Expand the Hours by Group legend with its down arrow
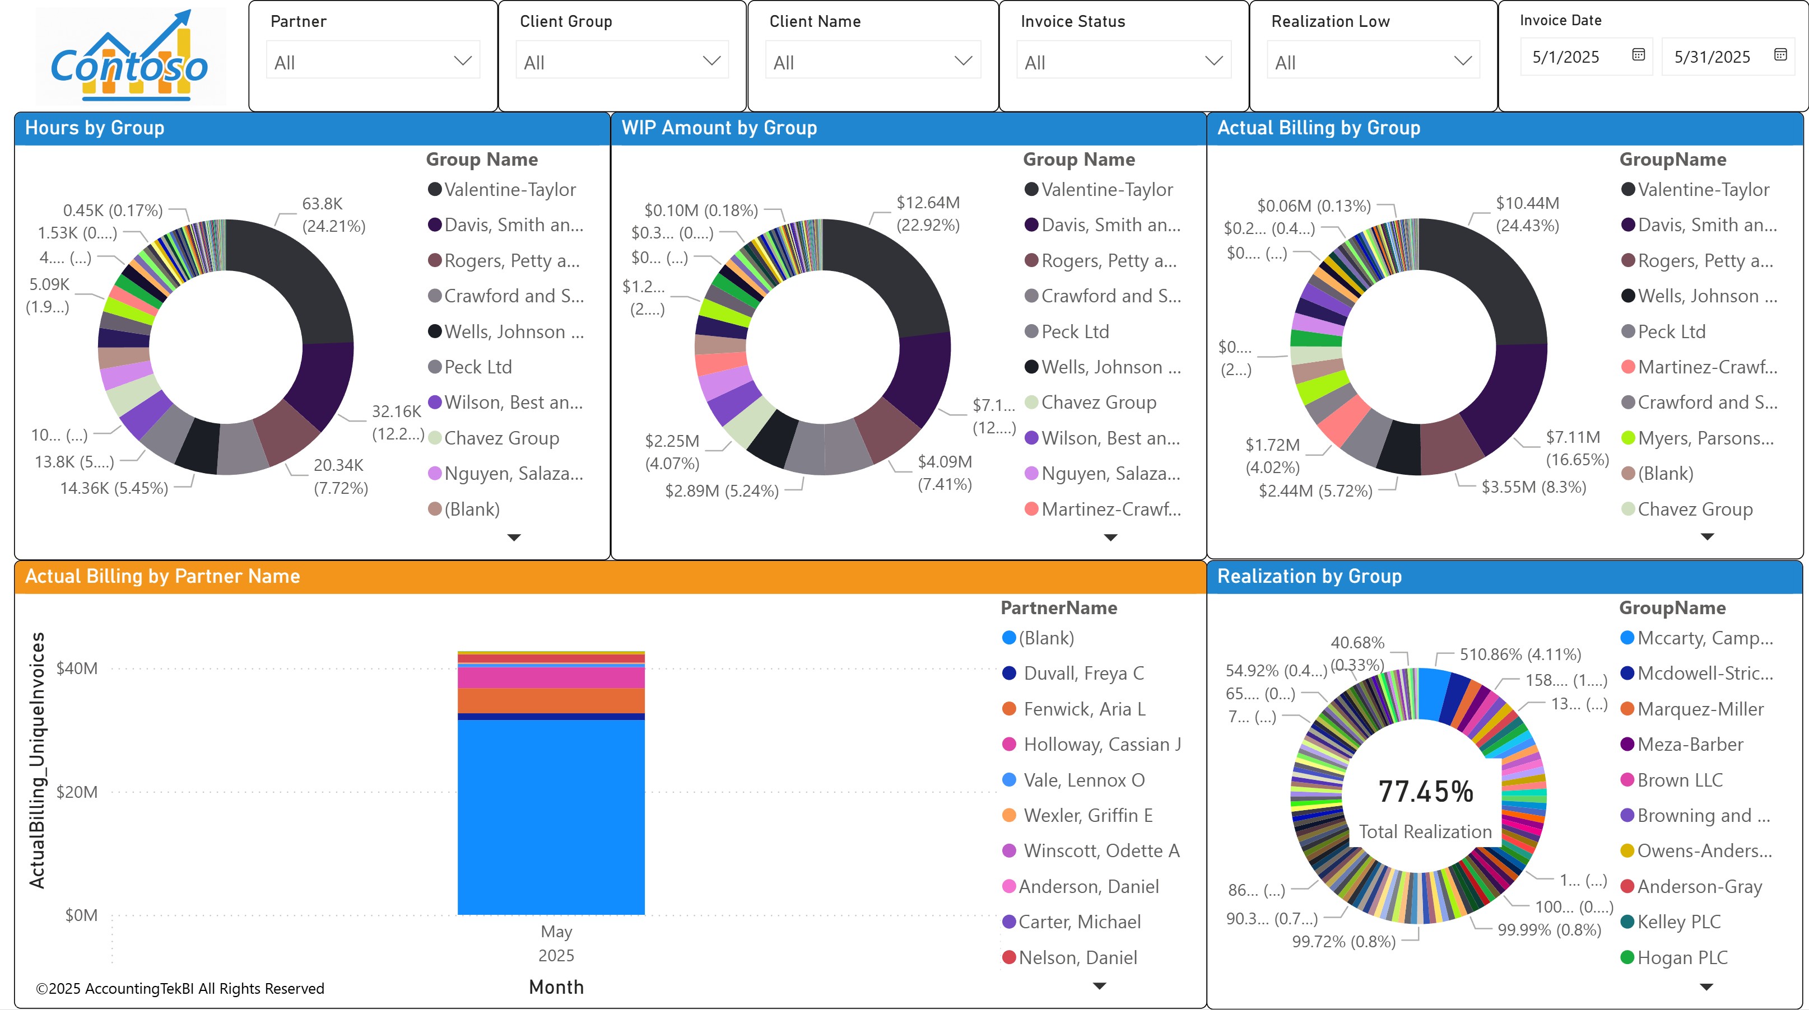This screenshot has height=1010, width=1809. pos(515,537)
